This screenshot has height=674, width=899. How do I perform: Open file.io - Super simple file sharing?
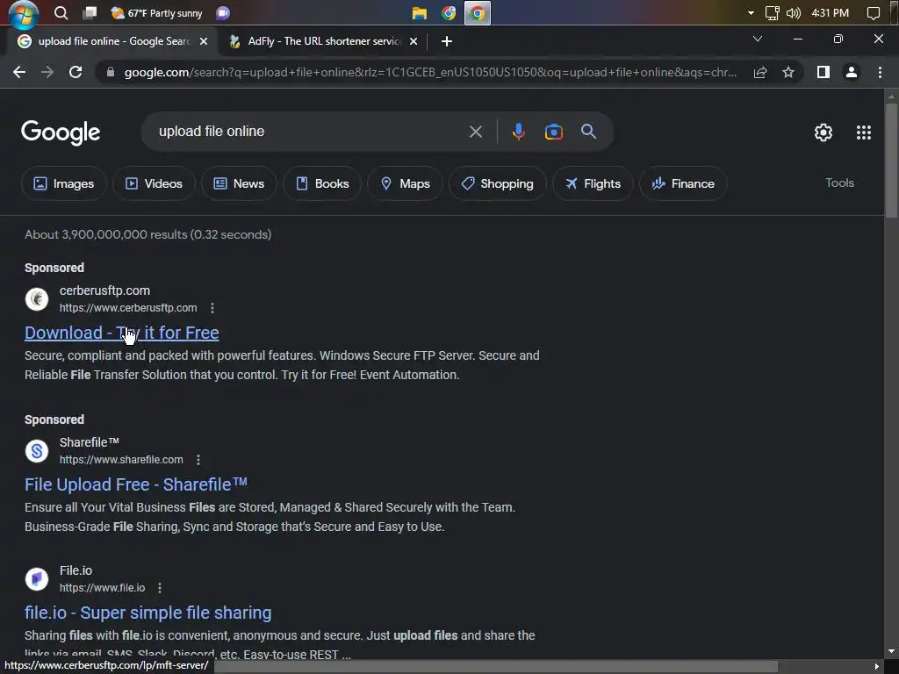point(147,613)
